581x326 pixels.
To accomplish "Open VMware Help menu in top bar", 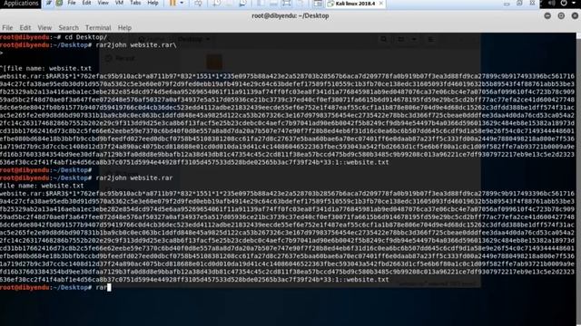I will [x=153, y=3].
